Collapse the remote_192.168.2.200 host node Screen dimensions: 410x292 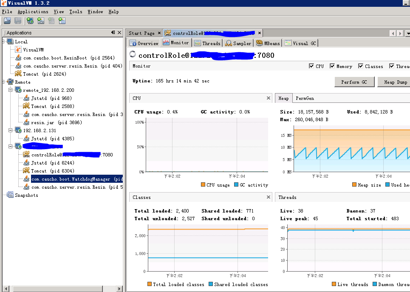pyautogui.click(x=10, y=90)
